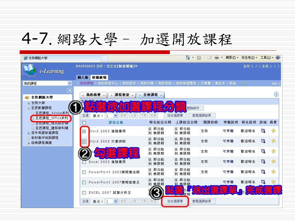This screenshot has width=295, height=221.
Task: Open the 安全性(S) browser menu
Action: tap(249, 58)
